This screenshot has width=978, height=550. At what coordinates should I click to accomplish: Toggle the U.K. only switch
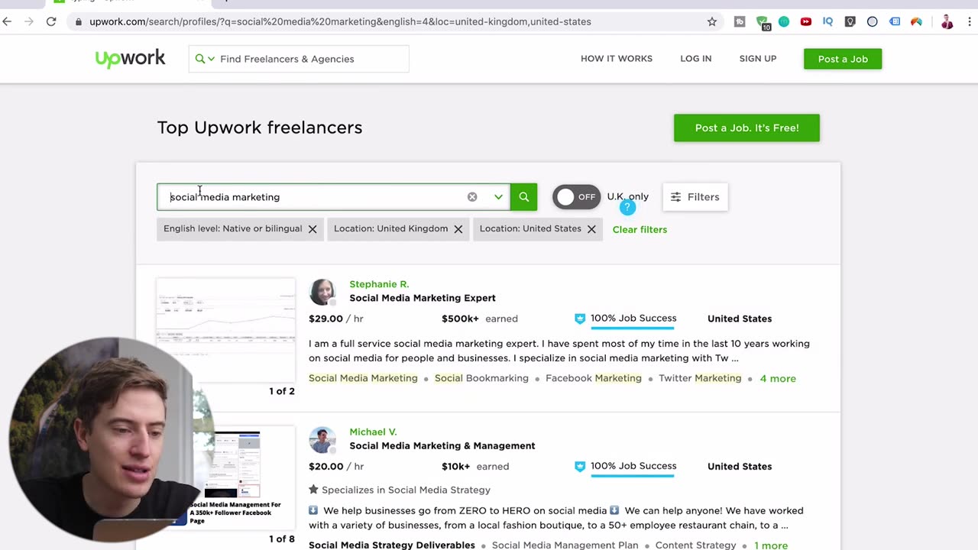coord(576,197)
